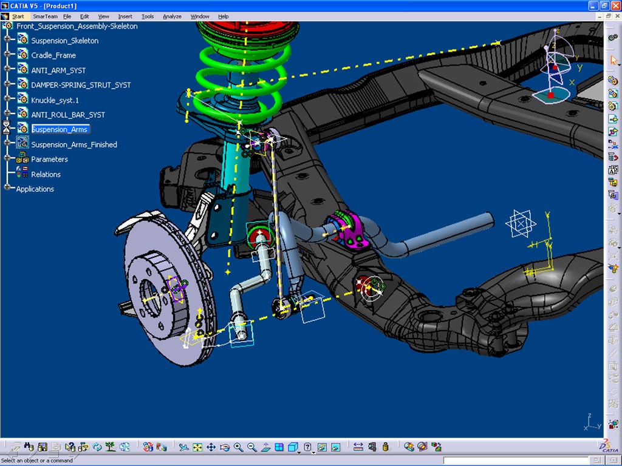Select ANTI_ROLL_BAR_SYST in the tree

click(68, 115)
